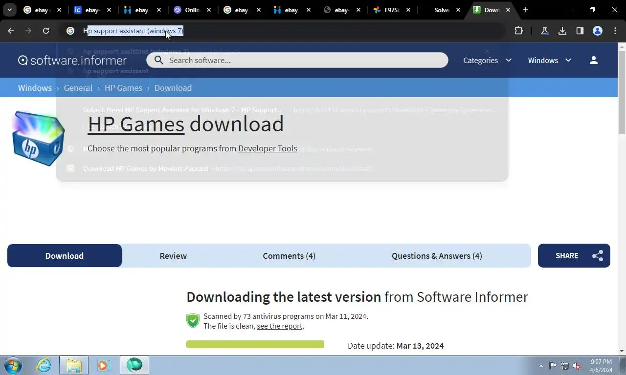The width and height of the screenshot is (626, 375).
Task: Click the green antivirus shield icon
Action: click(193, 321)
